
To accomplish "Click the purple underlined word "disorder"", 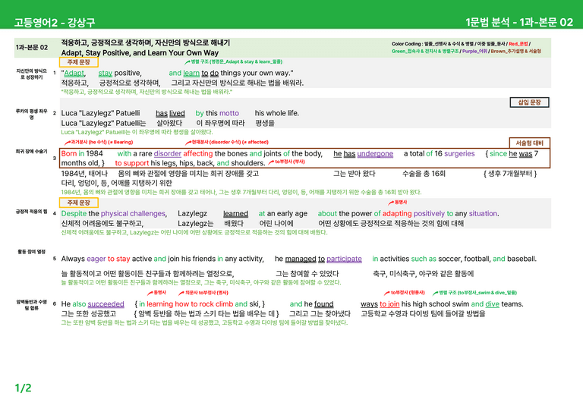I will (168, 154).
